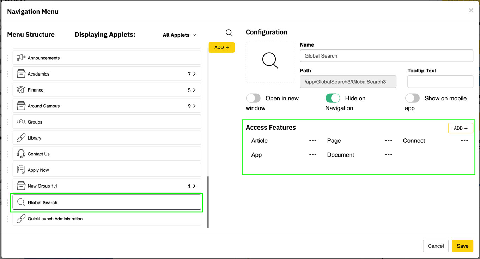This screenshot has width=480, height=259.
Task: Select the Academics icon
Action: (21, 73)
